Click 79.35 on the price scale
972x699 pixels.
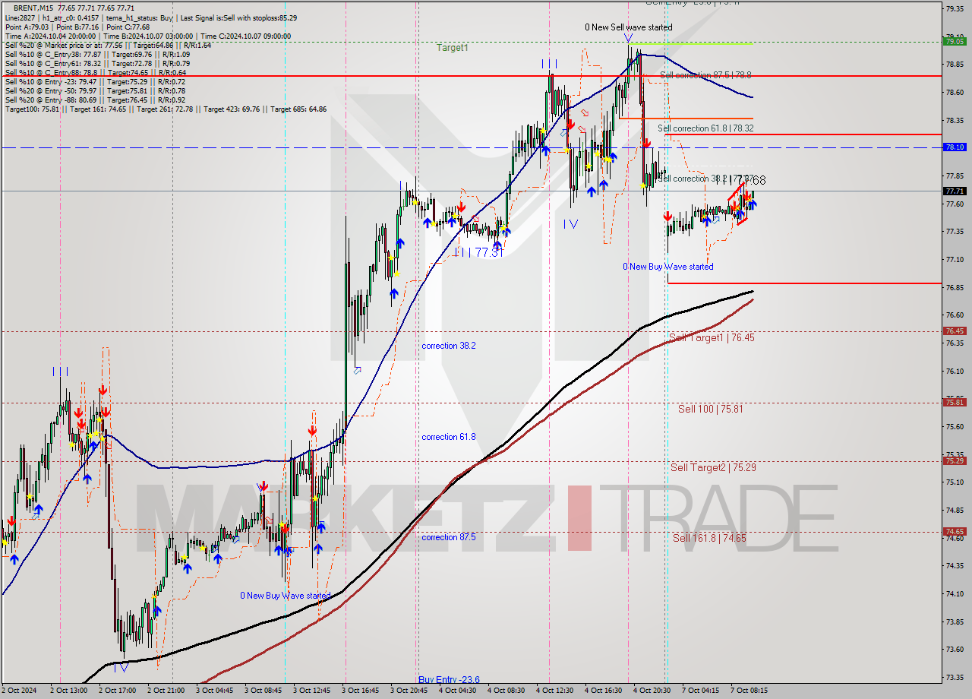(955, 8)
